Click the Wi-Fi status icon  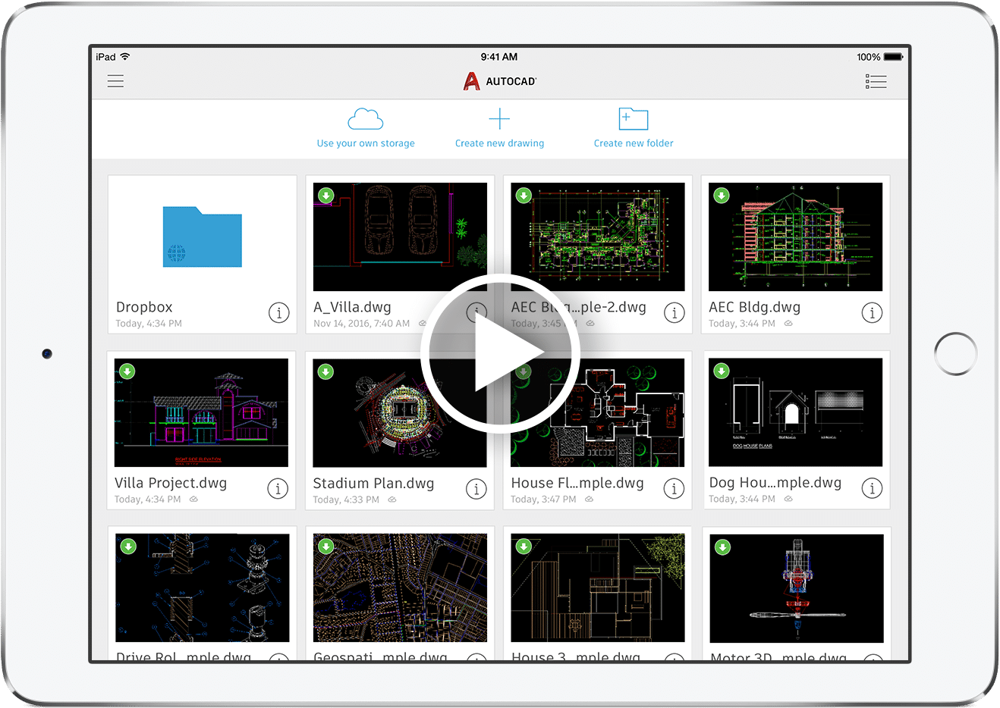point(125,57)
